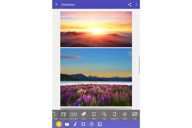
Task: Add photos using the add-image icon
Action: (99, 124)
